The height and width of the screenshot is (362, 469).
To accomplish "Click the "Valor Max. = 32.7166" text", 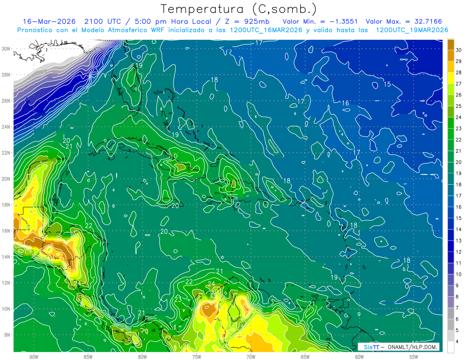I will pyautogui.click(x=404, y=21).
